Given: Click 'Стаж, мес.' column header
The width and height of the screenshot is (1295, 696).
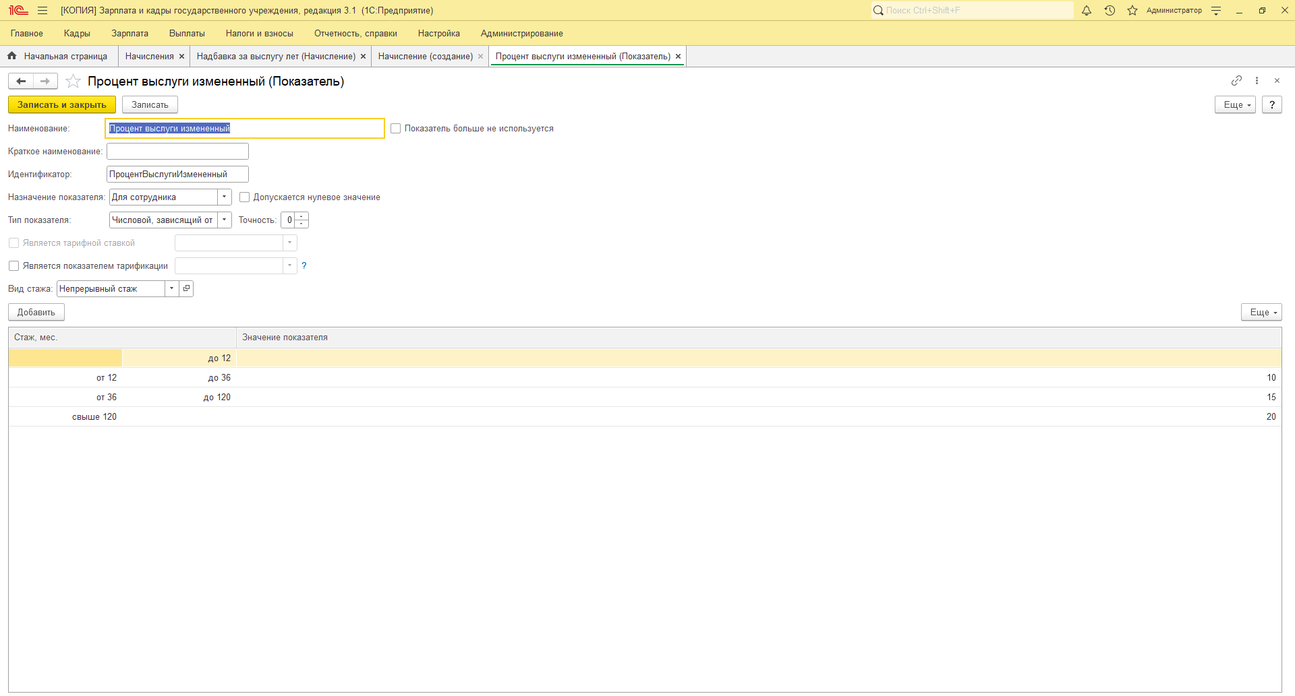Looking at the screenshot, I should pyautogui.click(x=122, y=338).
